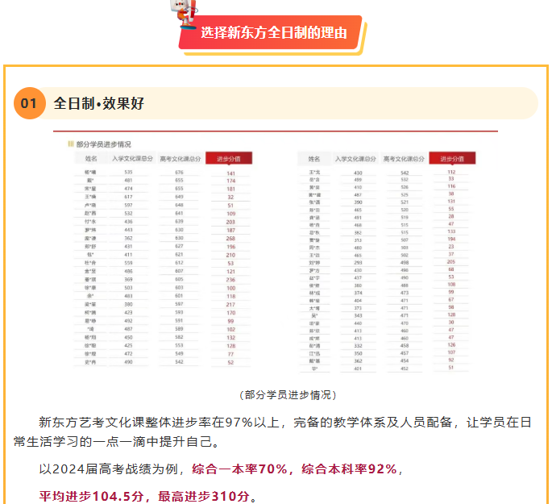This screenshot has height=504, width=552.
Task: Click the left table's red 进步分值 header
Action: tap(230, 159)
